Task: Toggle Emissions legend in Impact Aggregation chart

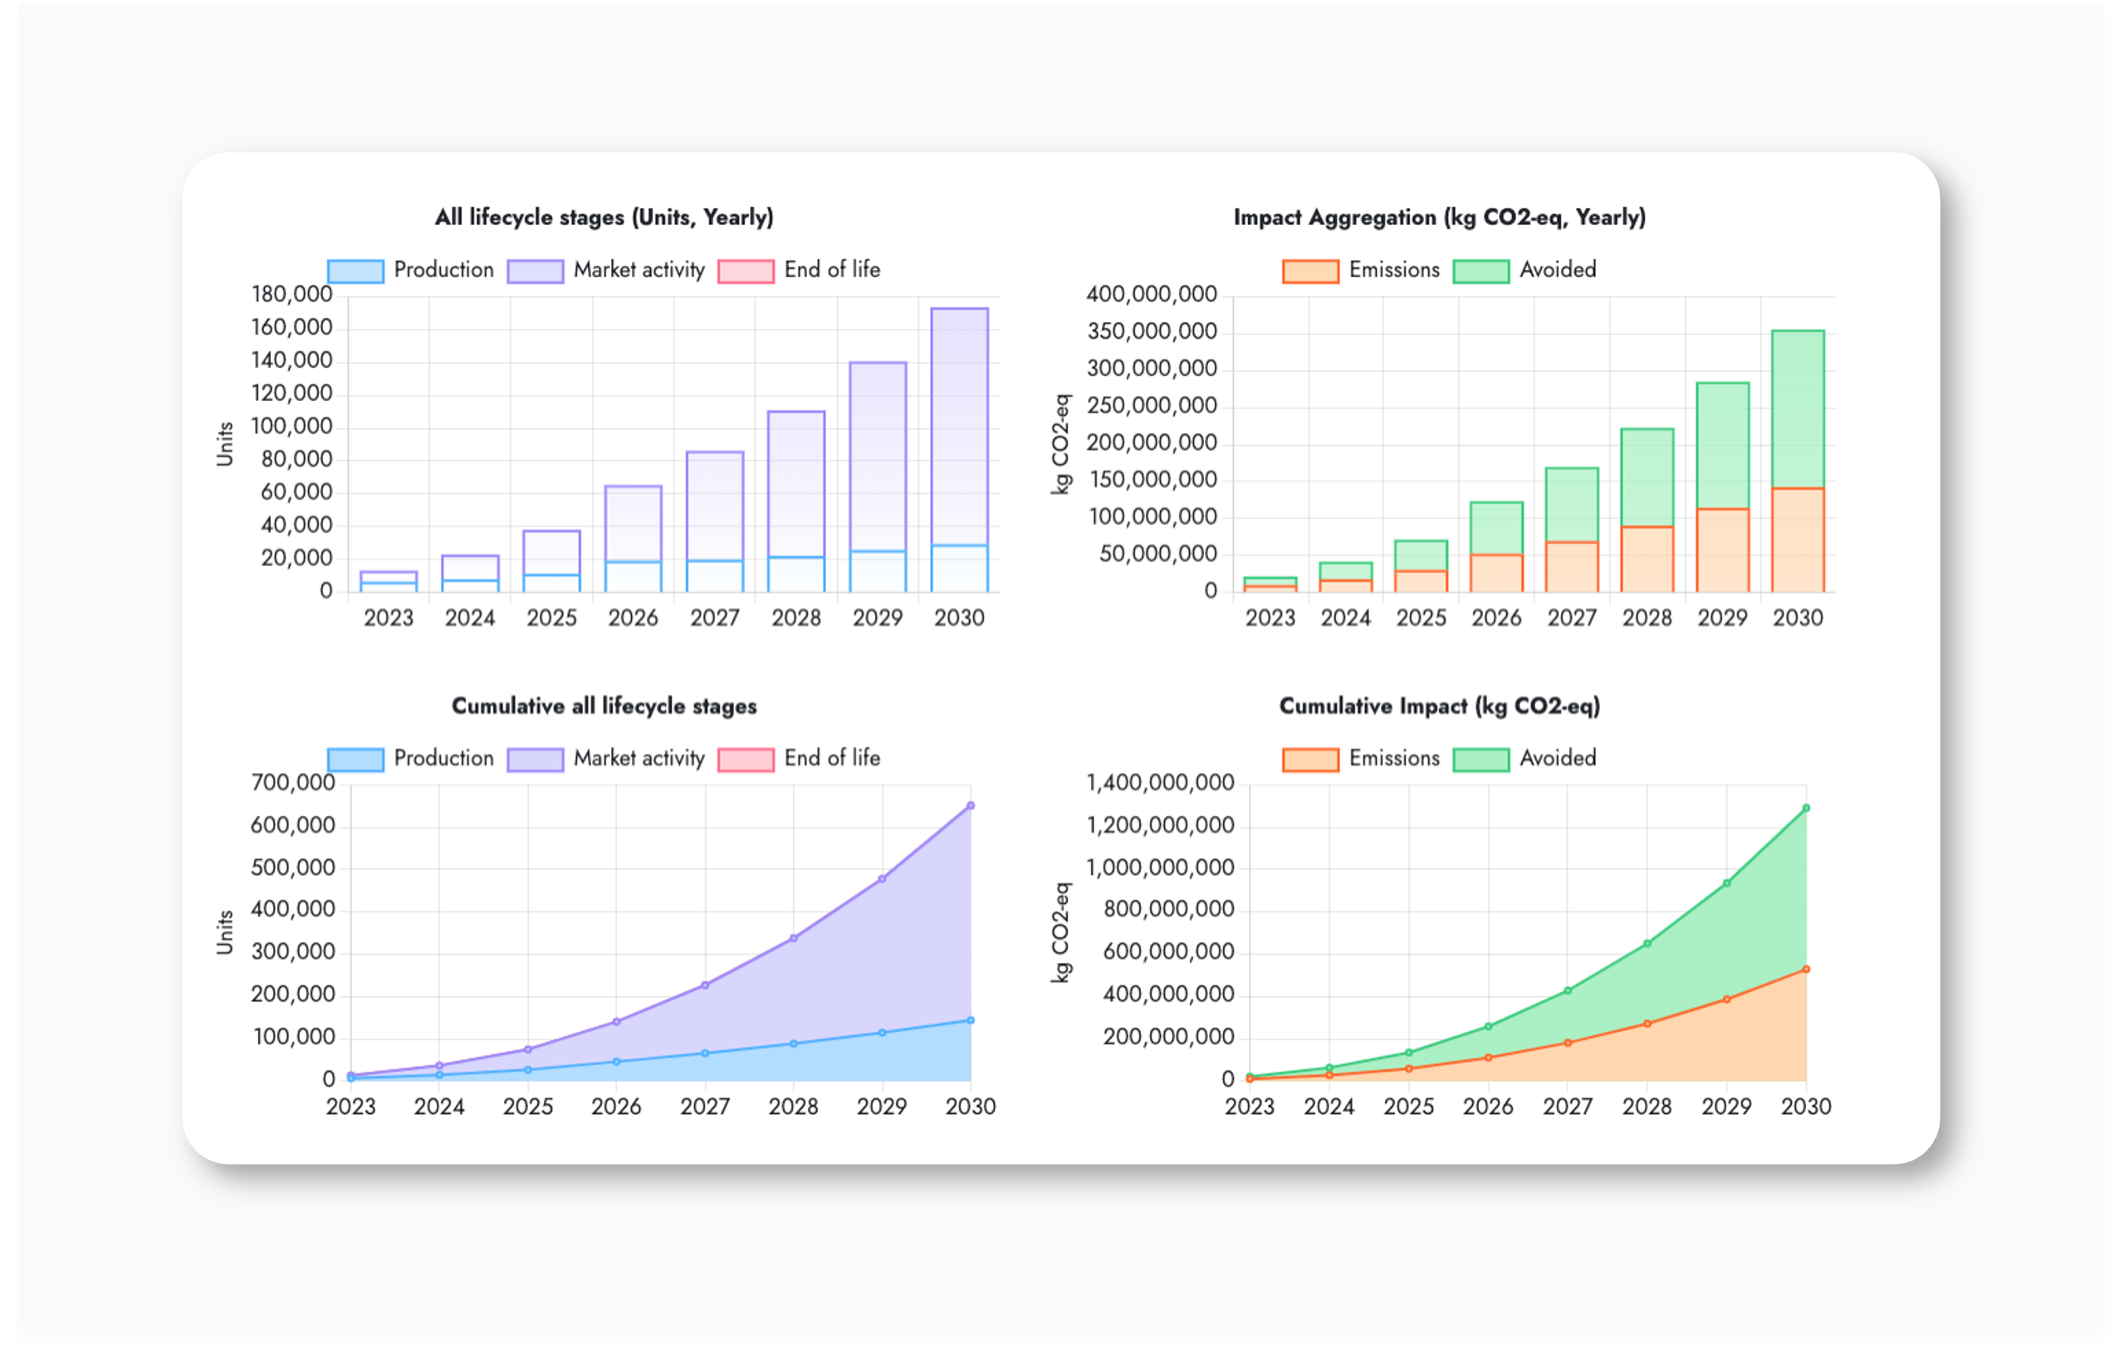Action: pos(1362,270)
